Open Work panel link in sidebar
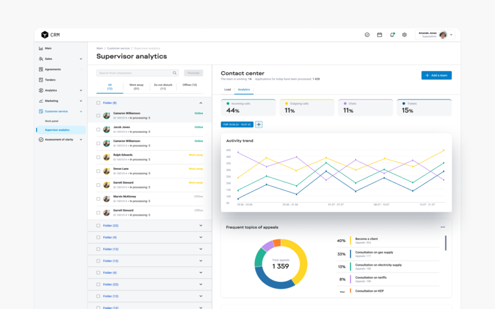495x309 pixels. point(51,121)
